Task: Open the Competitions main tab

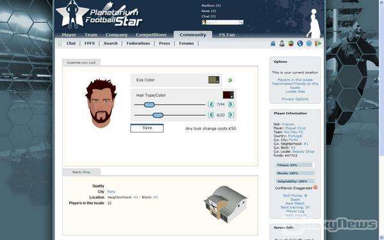Action: [151, 35]
